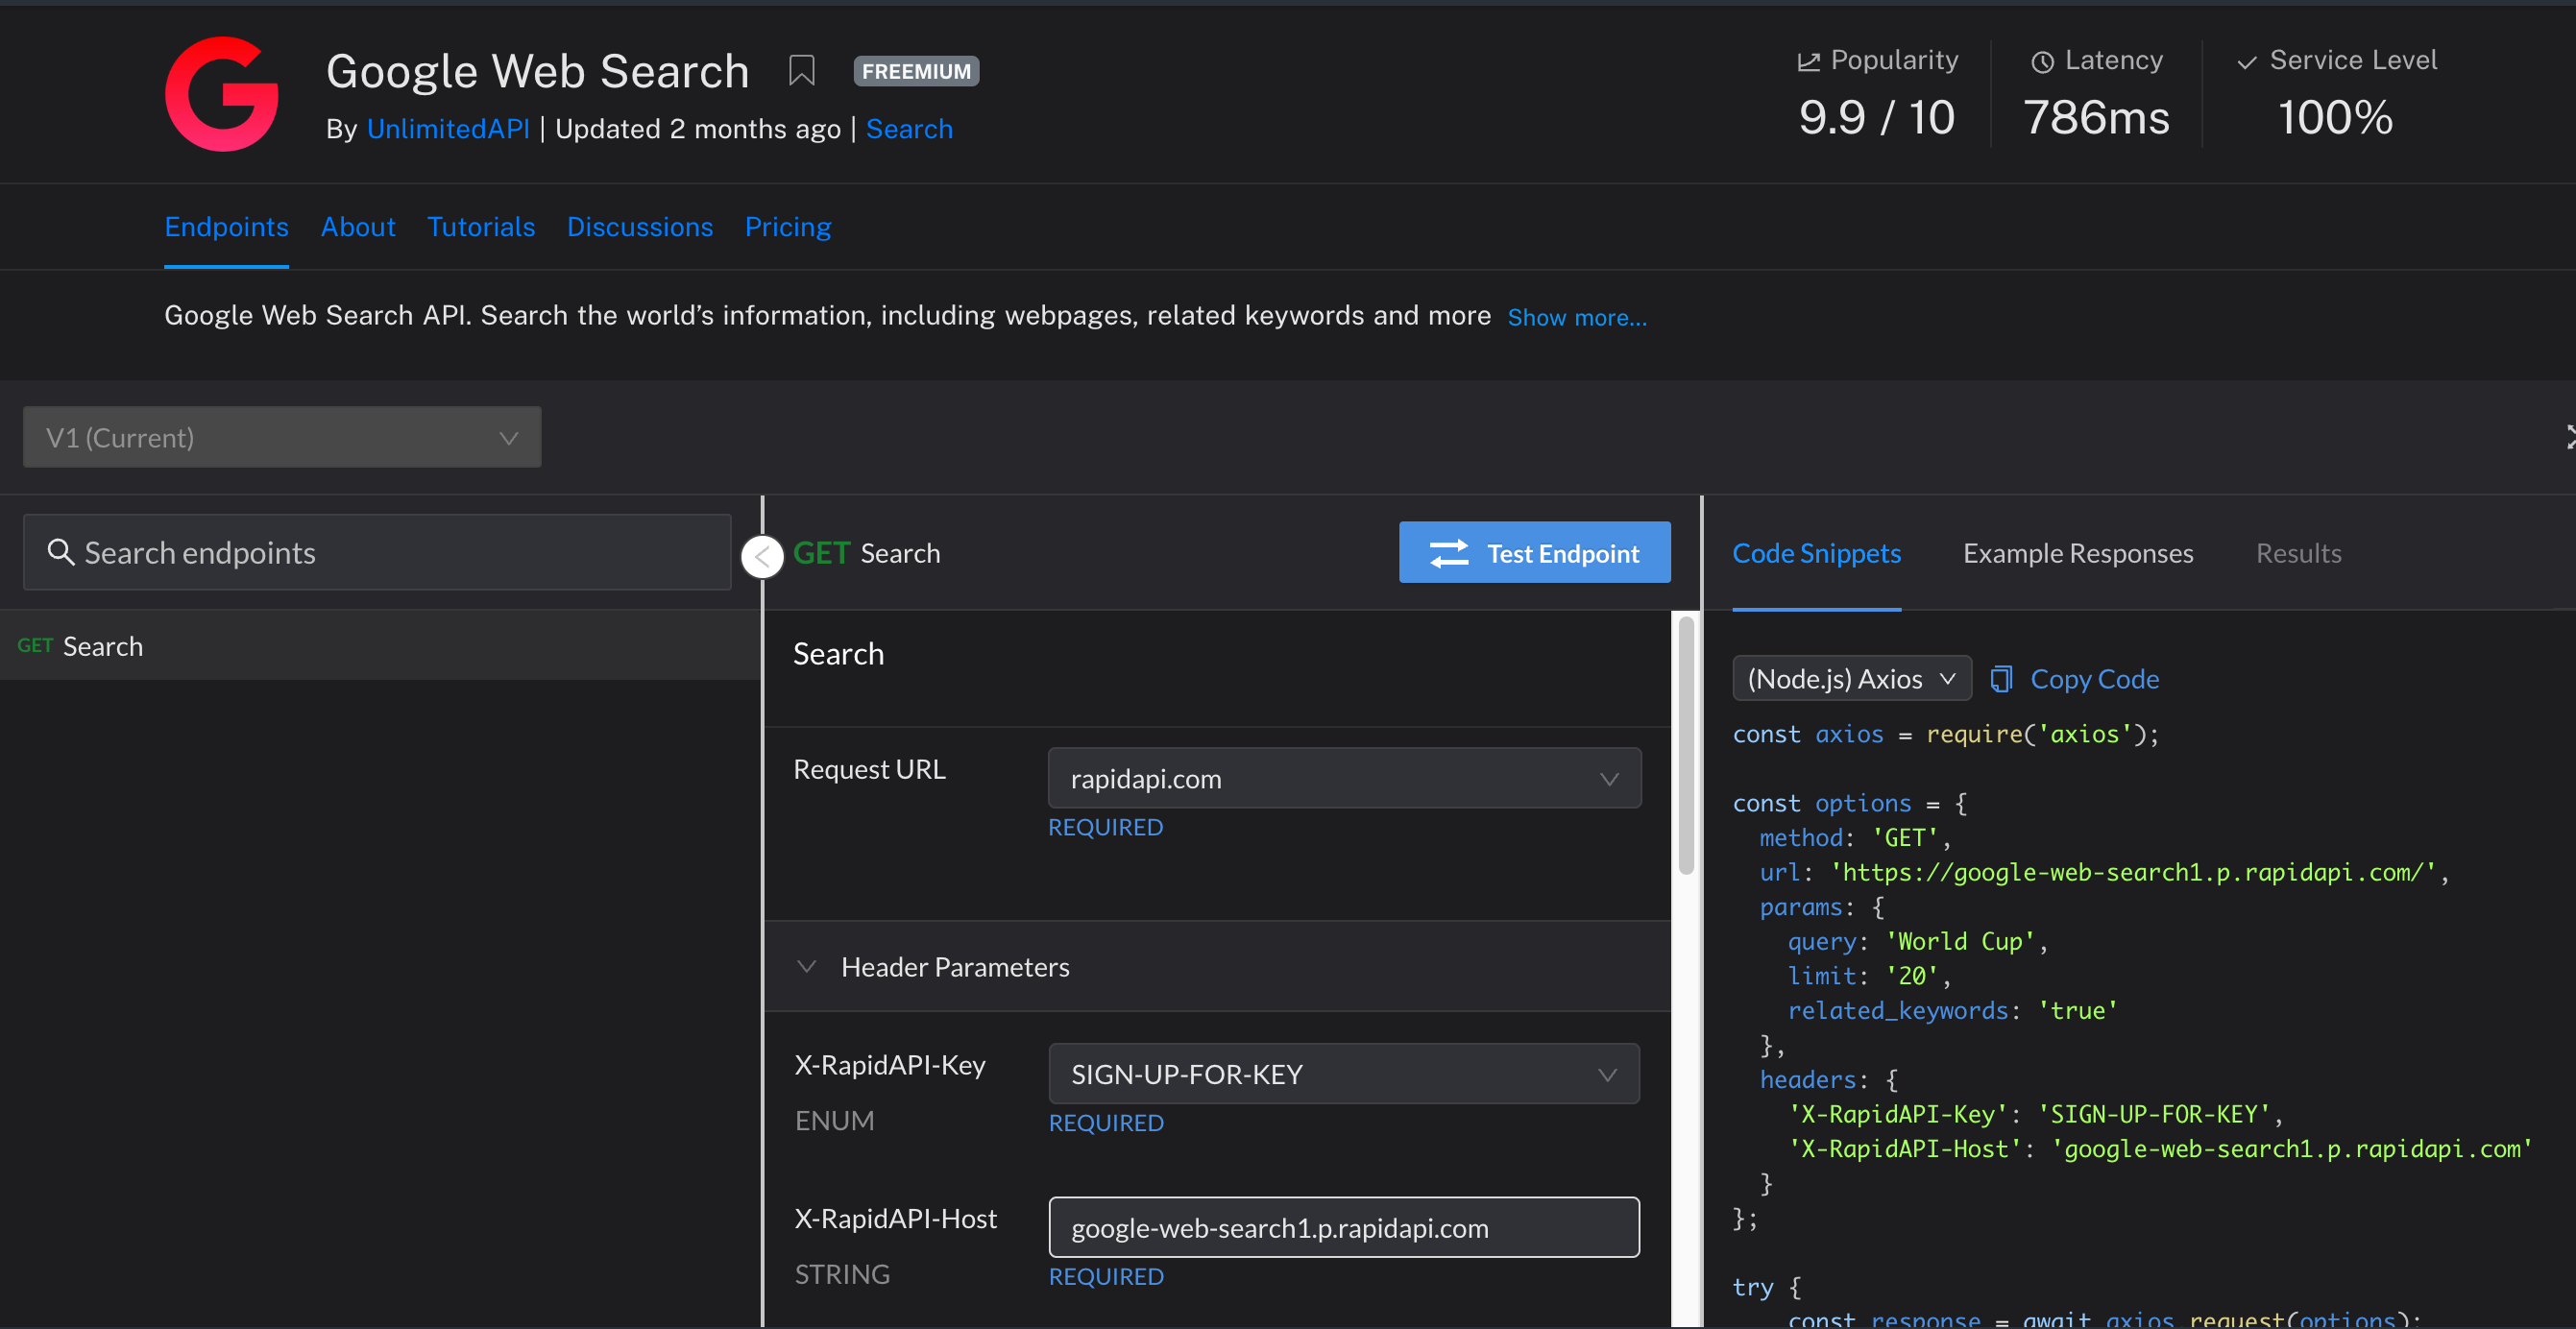Select the Results tab
The image size is (2576, 1329).
tap(2298, 553)
